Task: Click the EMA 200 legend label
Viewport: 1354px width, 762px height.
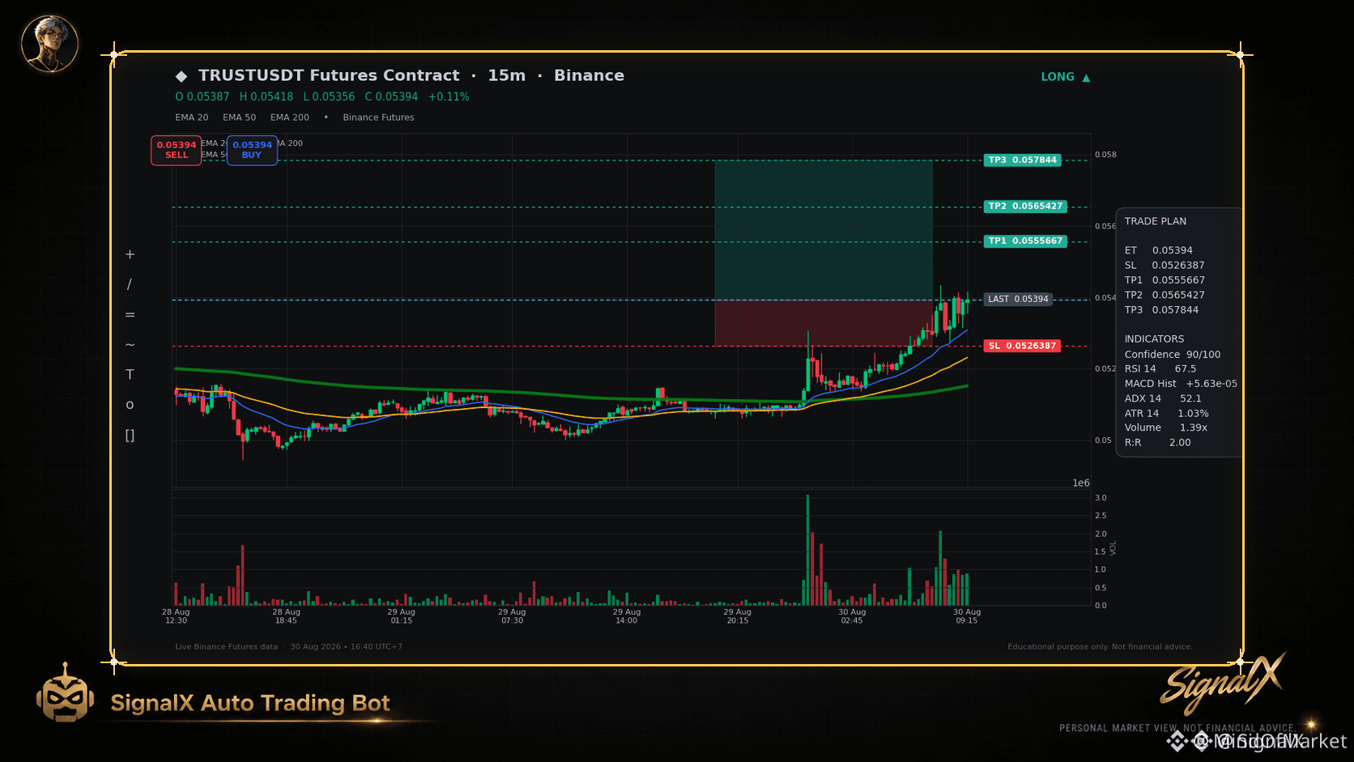Action: coord(290,117)
